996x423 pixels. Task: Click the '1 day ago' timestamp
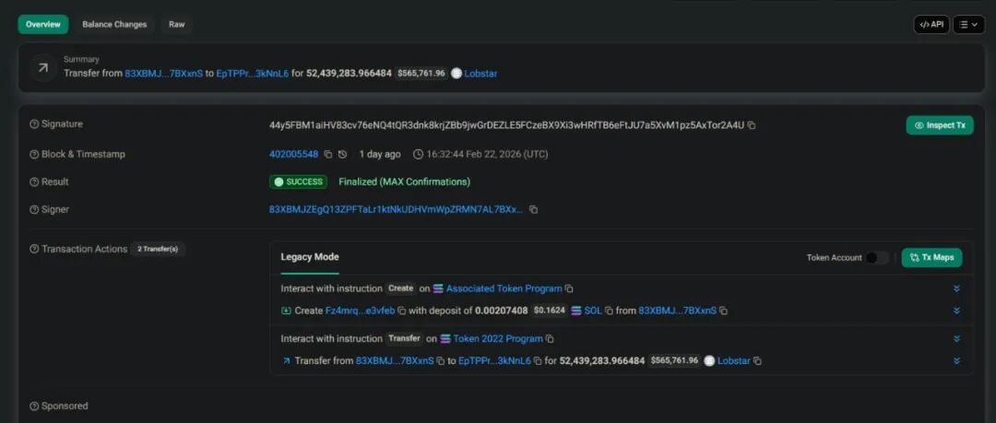pos(380,154)
